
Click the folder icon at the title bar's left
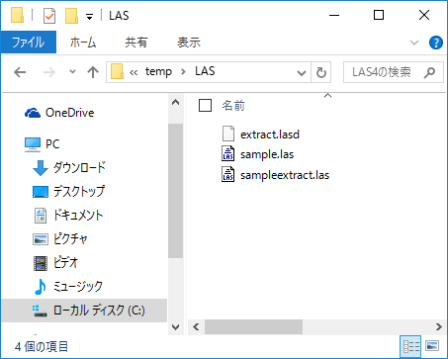pyautogui.click(x=18, y=16)
